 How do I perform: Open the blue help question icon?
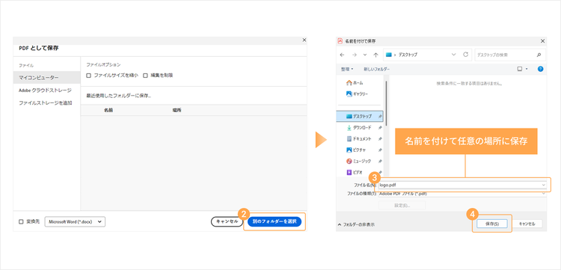[x=541, y=69]
